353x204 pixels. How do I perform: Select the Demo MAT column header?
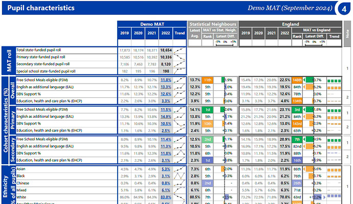click(152, 24)
